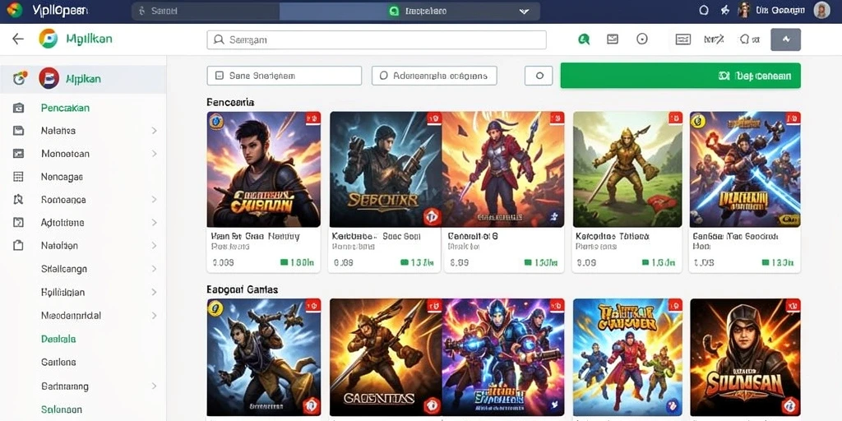The height and width of the screenshot is (421, 842).
Task: Click the Eabgaat Ganlas section heading
Action: [243, 289]
